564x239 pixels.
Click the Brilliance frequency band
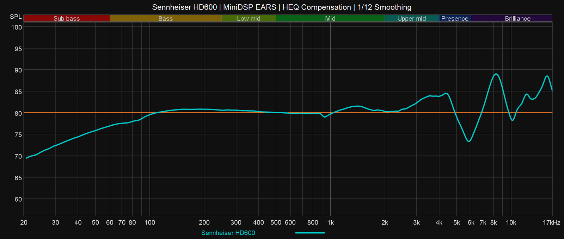coord(517,18)
